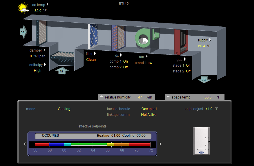Open the space temp tab
The height and width of the screenshot is (166, 254).
[x=195, y=97]
